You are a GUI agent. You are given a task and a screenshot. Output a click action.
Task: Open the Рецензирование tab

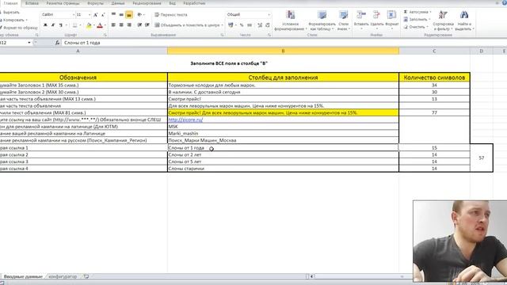pyautogui.click(x=147, y=3)
